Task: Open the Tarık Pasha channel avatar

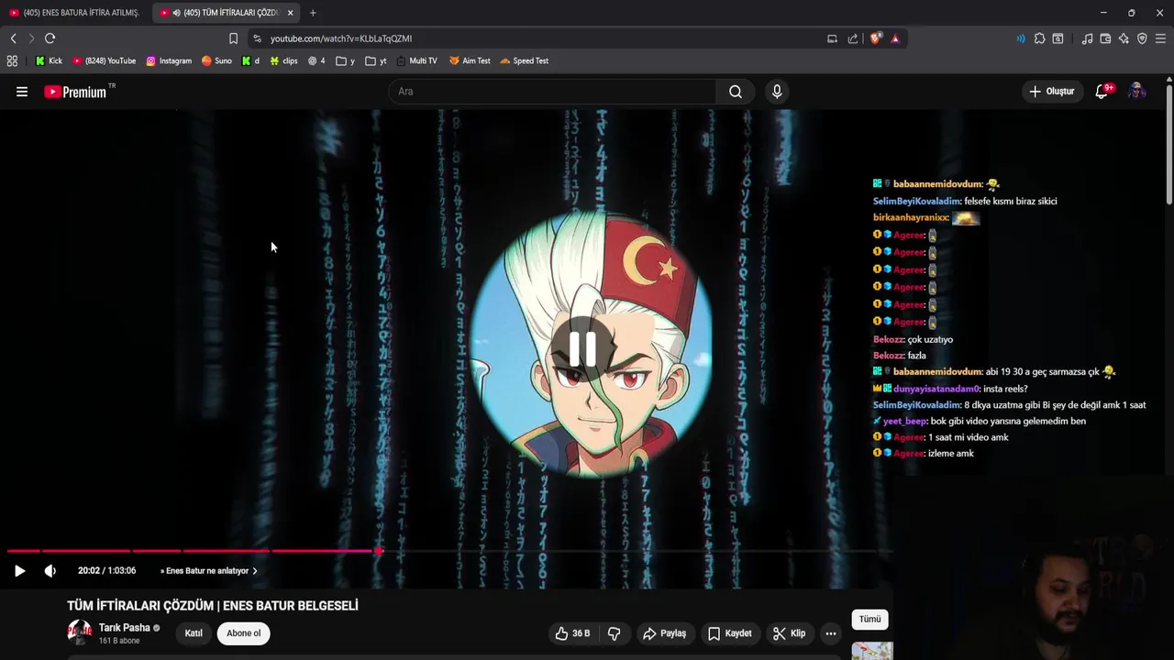Action: click(80, 632)
